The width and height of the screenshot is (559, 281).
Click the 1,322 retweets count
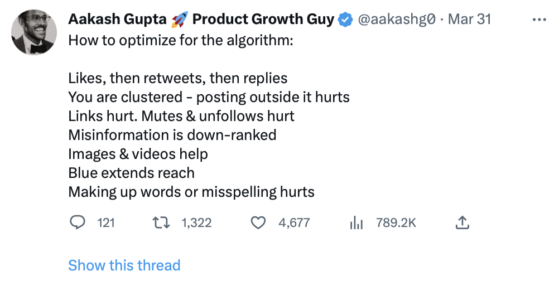tap(196, 223)
